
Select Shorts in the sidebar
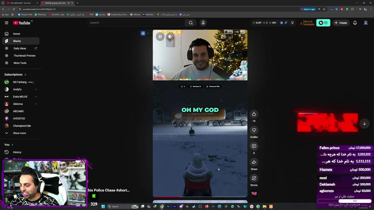point(20,41)
